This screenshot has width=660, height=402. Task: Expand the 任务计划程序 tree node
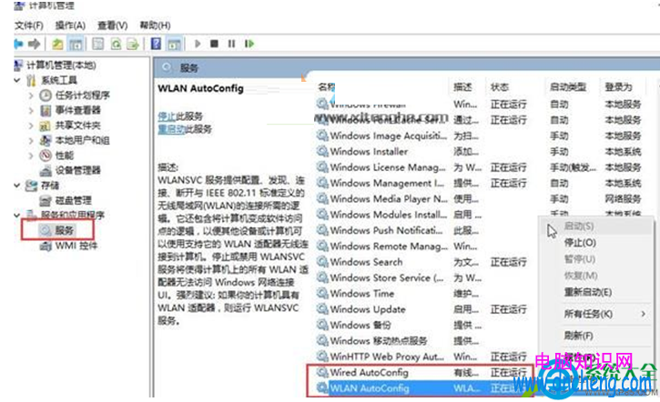point(31,95)
